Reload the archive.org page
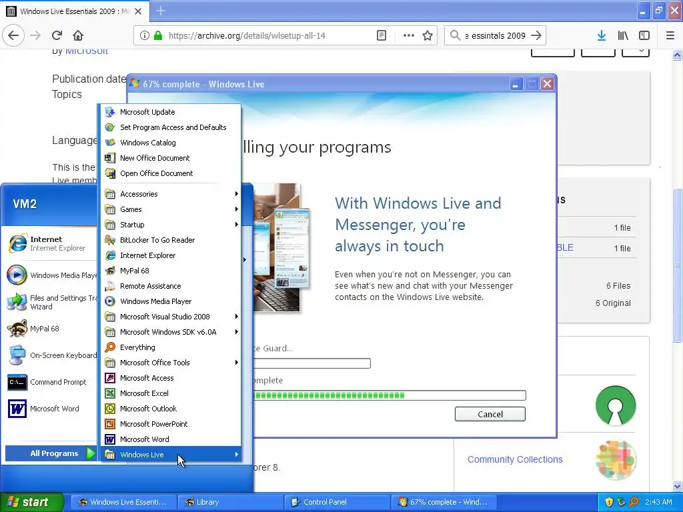Screen dimensions: 683x512 click(57, 35)
